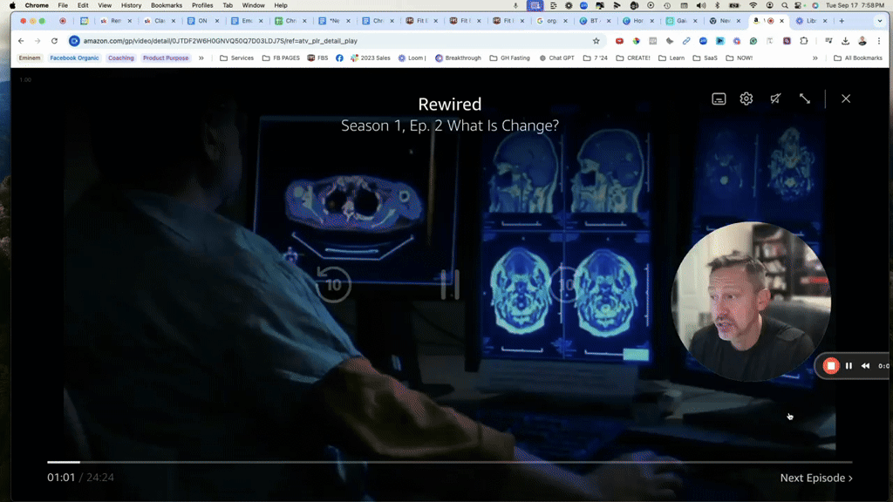Click the Loom webcam bubble
This screenshot has height=502, width=893.
pos(751,301)
